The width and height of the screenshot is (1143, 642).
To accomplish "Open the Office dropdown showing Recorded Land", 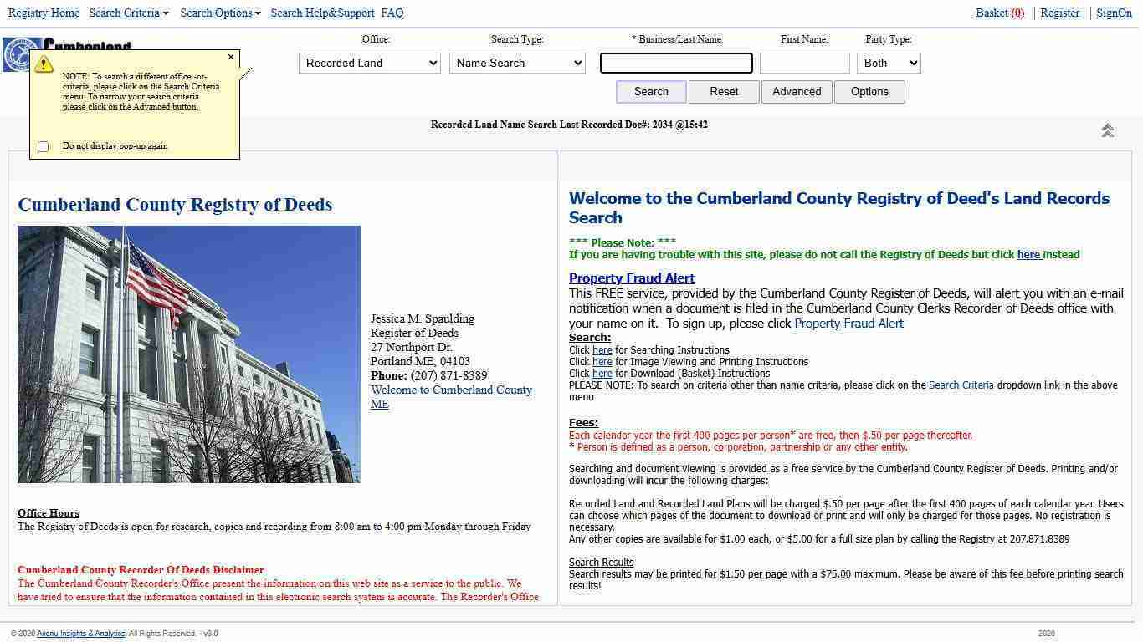I will 369,63.
